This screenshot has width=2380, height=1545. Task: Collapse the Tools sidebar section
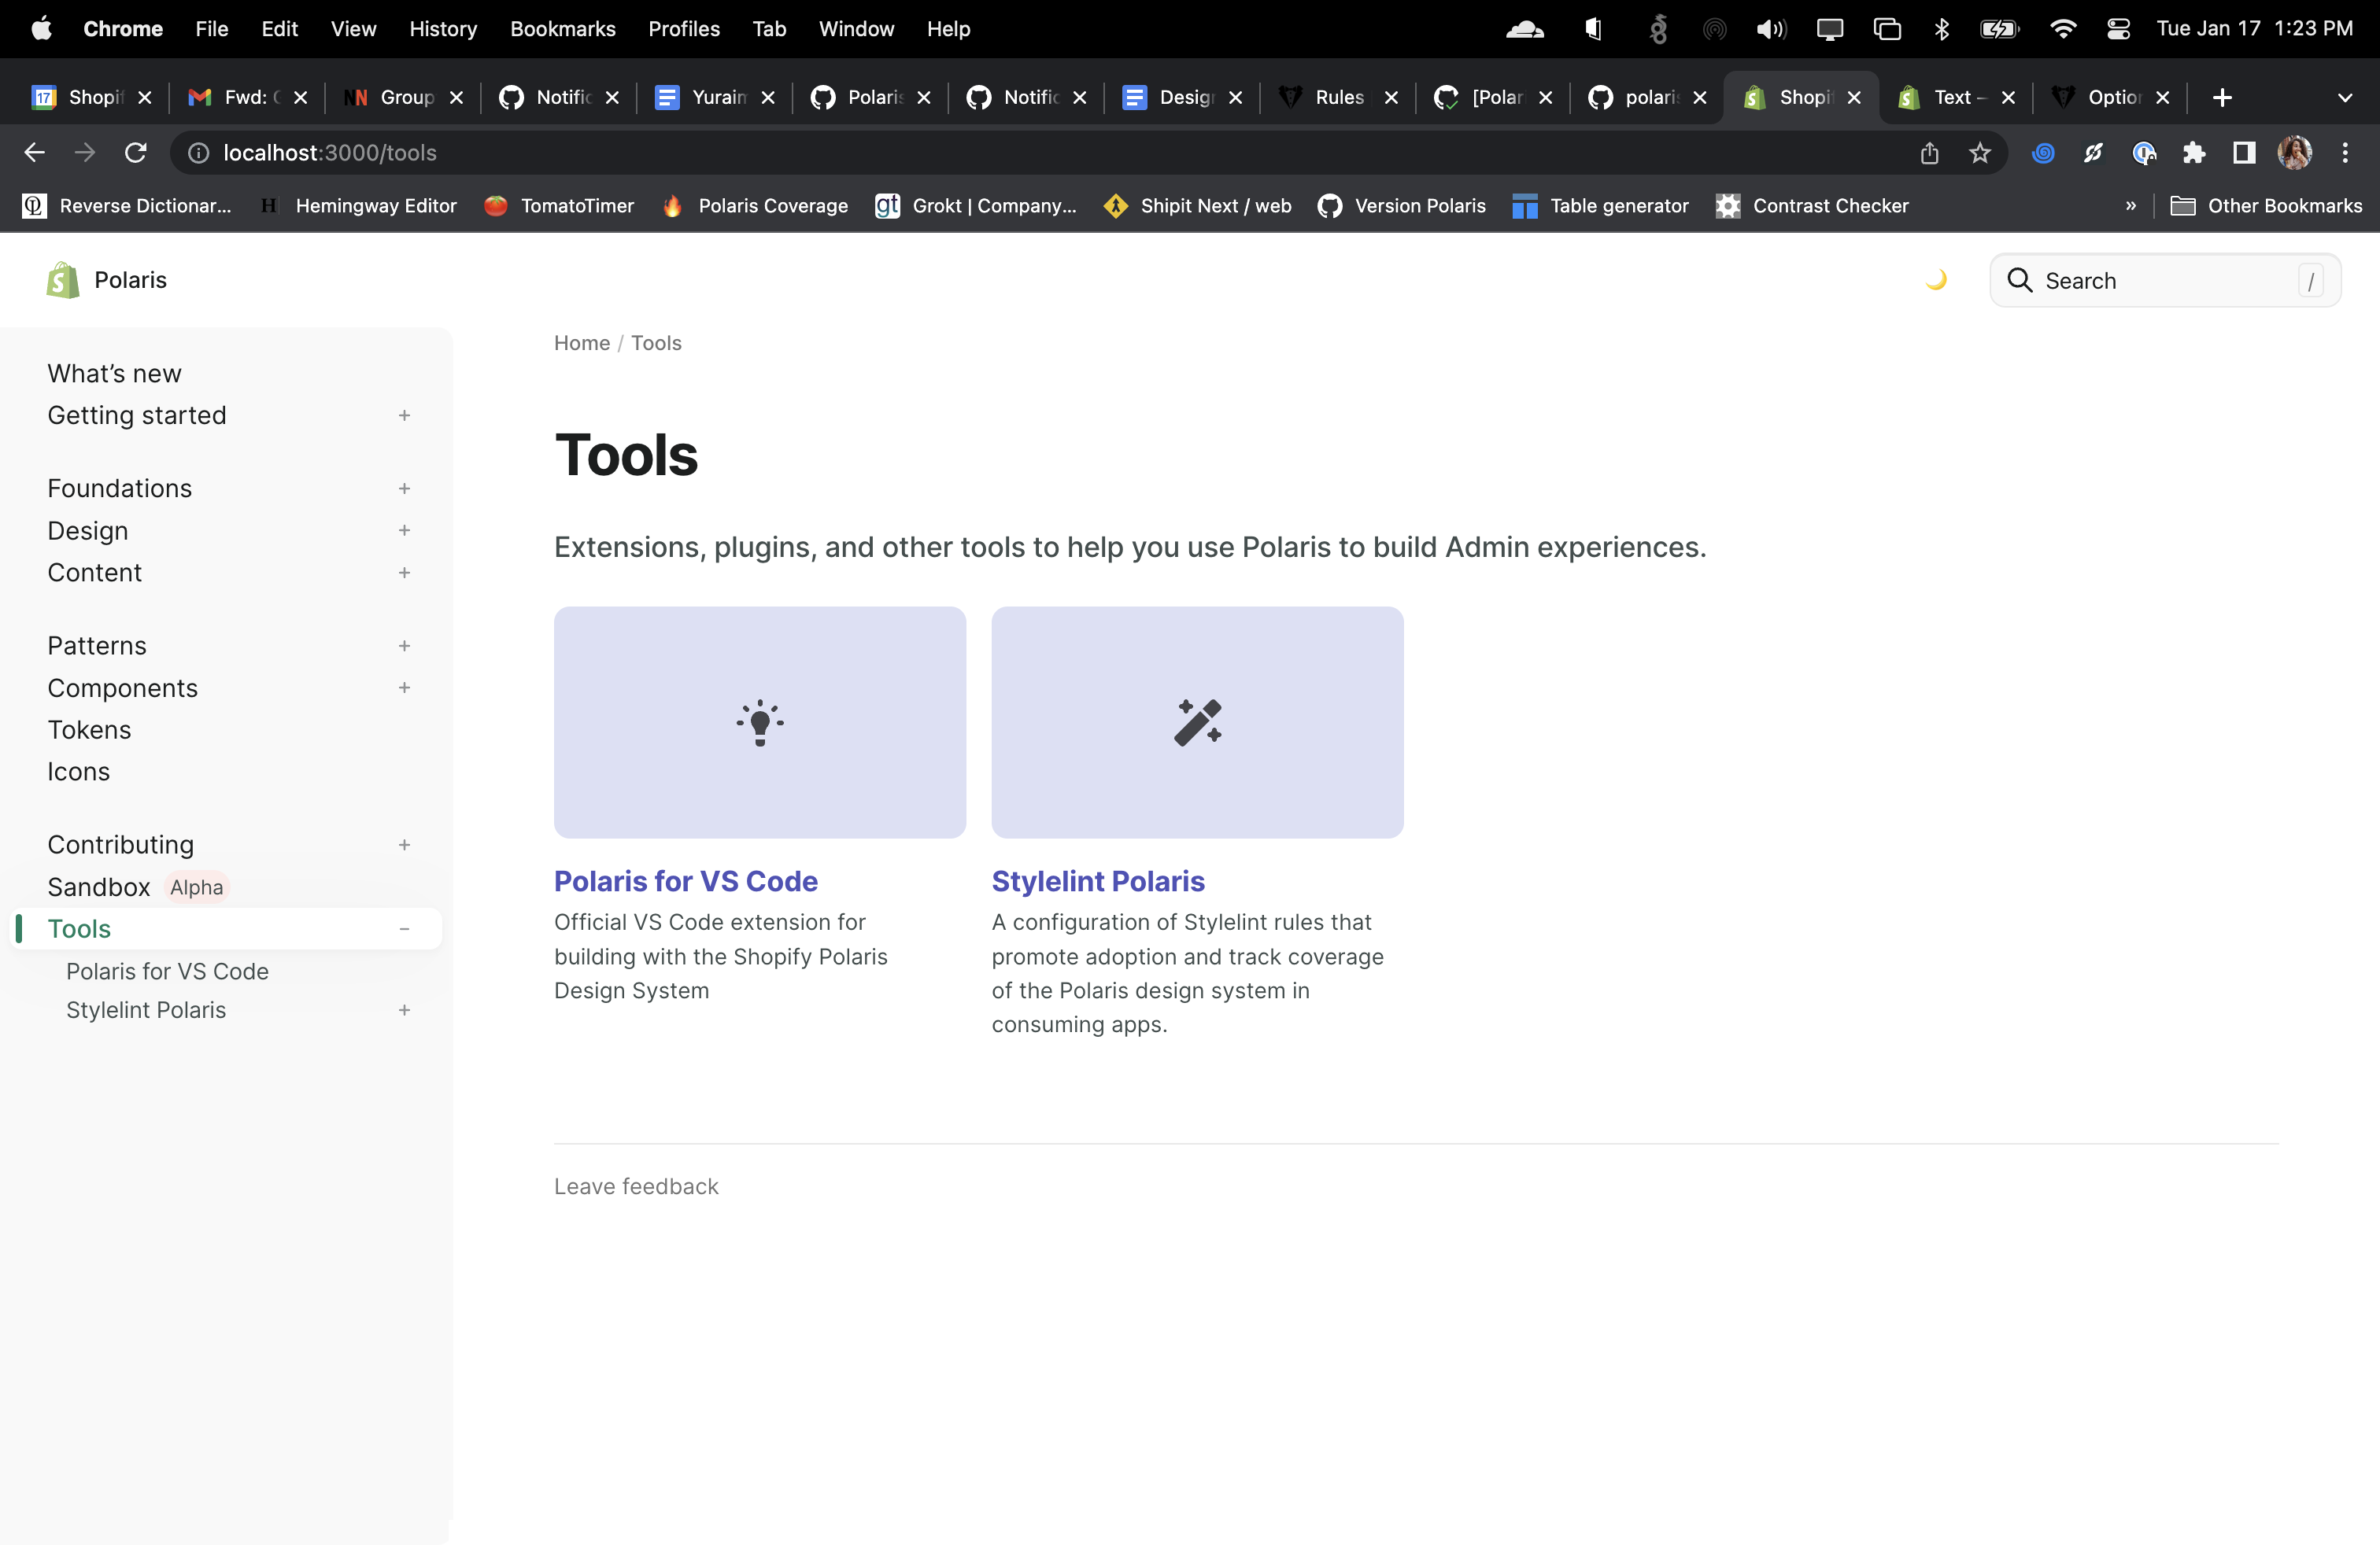pos(404,928)
